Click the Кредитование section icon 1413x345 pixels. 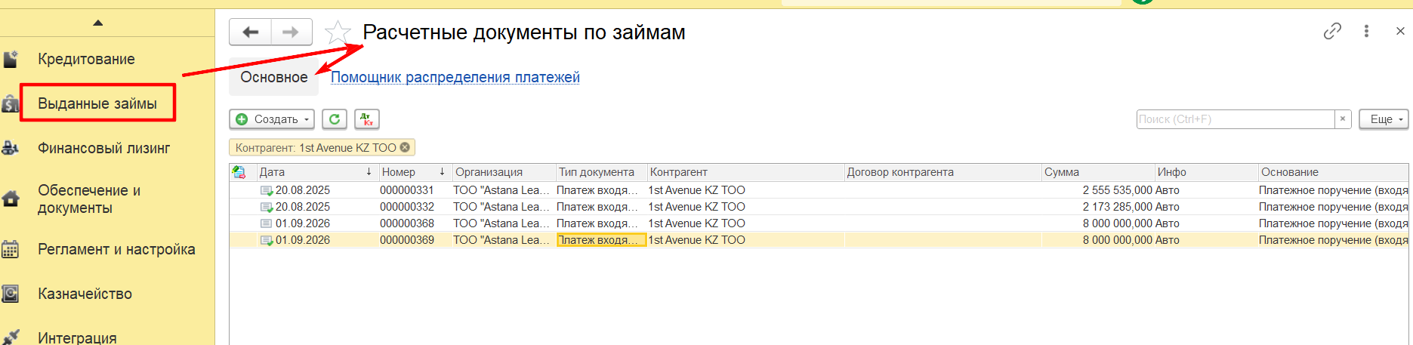[x=11, y=59]
